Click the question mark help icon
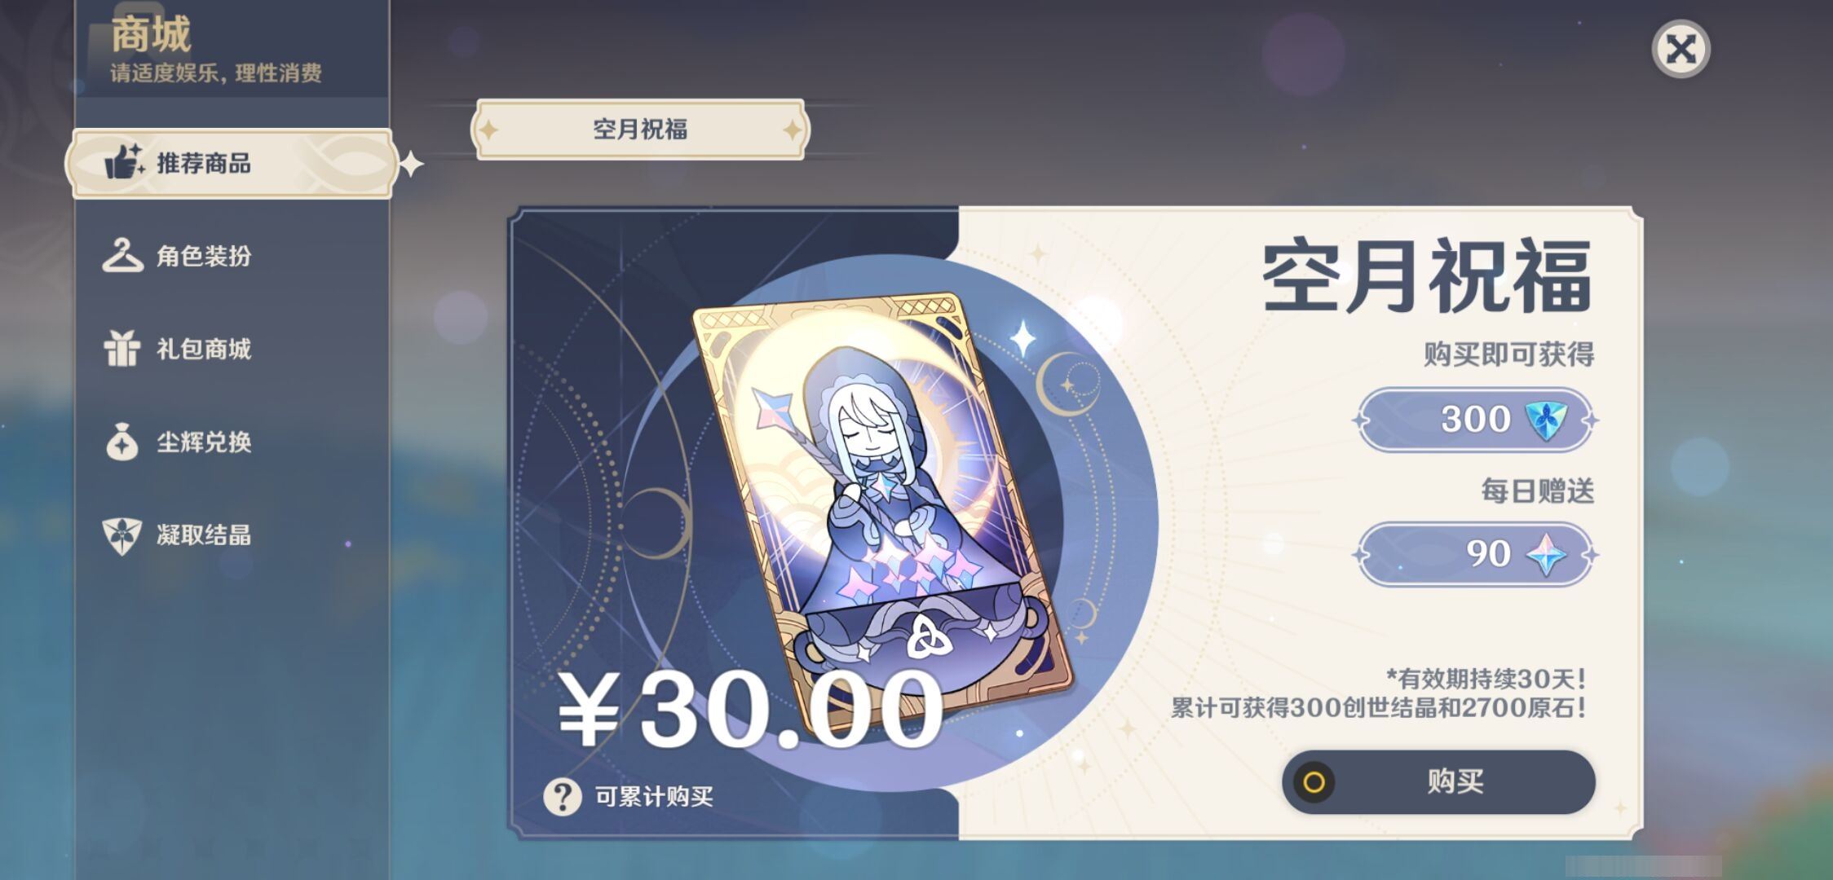The height and width of the screenshot is (880, 1833). point(563,796)
